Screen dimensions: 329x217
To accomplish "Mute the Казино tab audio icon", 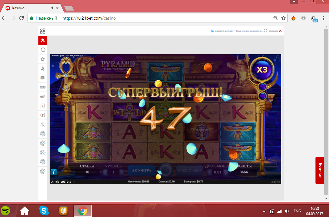I will [52, 8].
